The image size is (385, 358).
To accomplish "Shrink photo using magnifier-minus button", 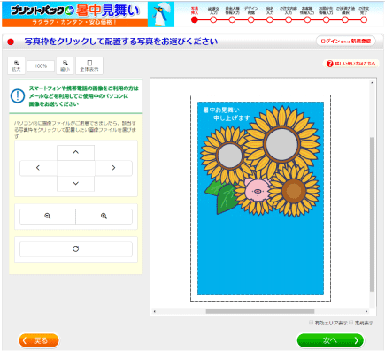I will tap(48, 217).
